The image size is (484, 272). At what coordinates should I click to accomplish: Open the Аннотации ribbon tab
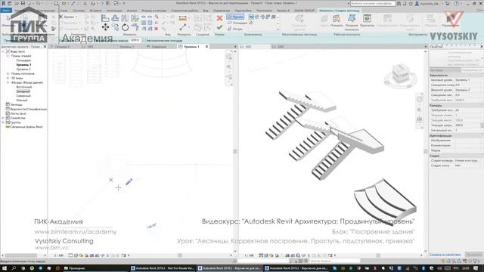tap(114, 11)
